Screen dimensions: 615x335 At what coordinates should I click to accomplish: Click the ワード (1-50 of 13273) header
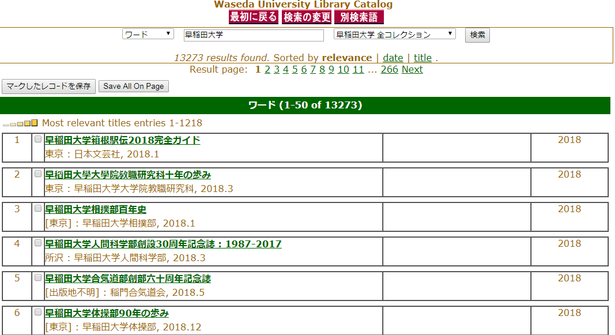(305, 105)
